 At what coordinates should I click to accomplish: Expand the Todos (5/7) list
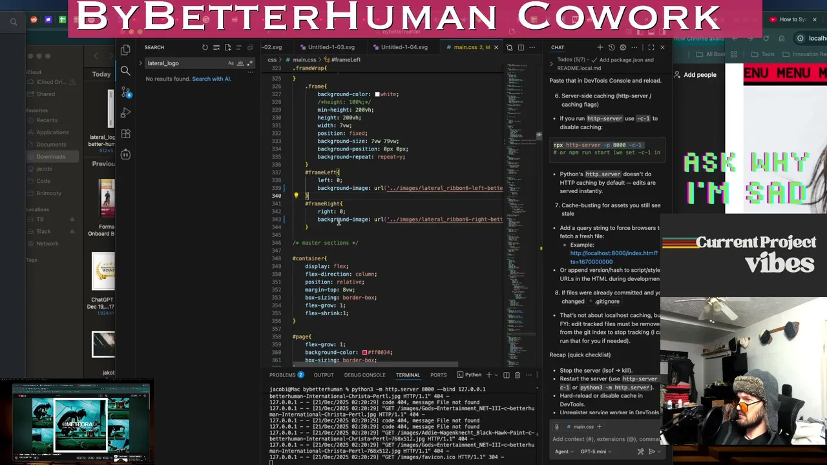tap(552, 63)
